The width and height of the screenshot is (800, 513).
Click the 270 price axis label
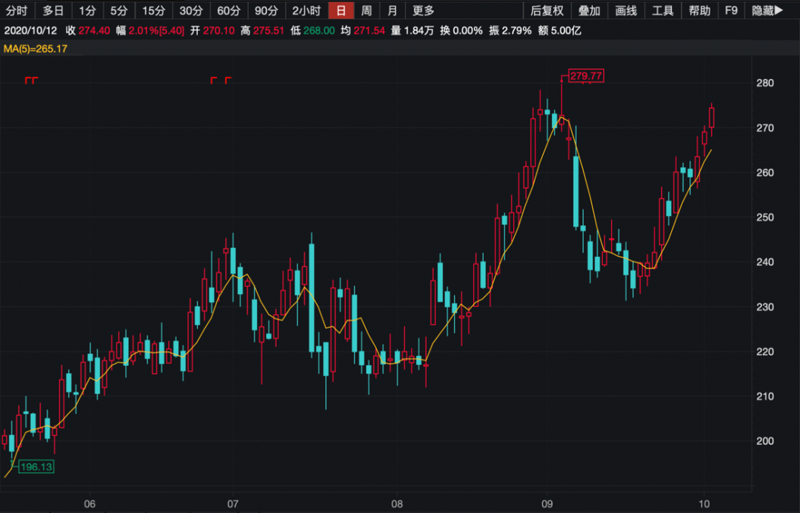pyautogui.click(x=764, y=128)
